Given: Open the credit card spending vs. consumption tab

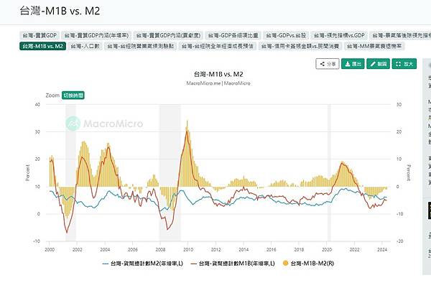Looking at the screenshot, I should [x=300, y=46].
